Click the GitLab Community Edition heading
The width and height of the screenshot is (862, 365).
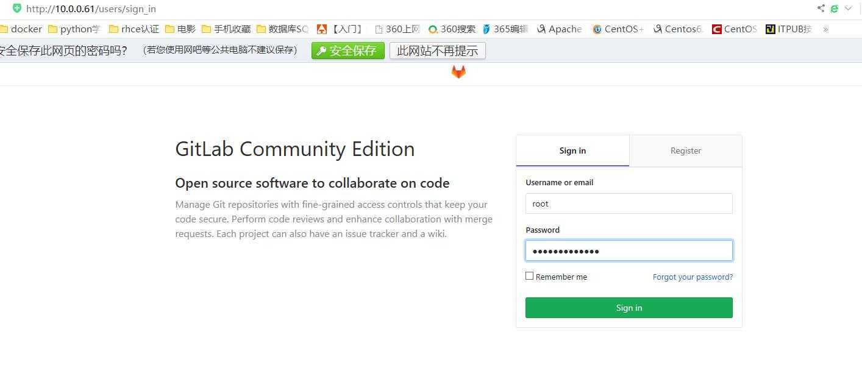pos(295,149)
